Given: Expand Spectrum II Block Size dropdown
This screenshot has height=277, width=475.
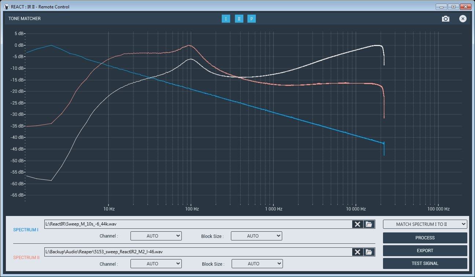Looking at the screenshot, I should (x=257, y=263).
